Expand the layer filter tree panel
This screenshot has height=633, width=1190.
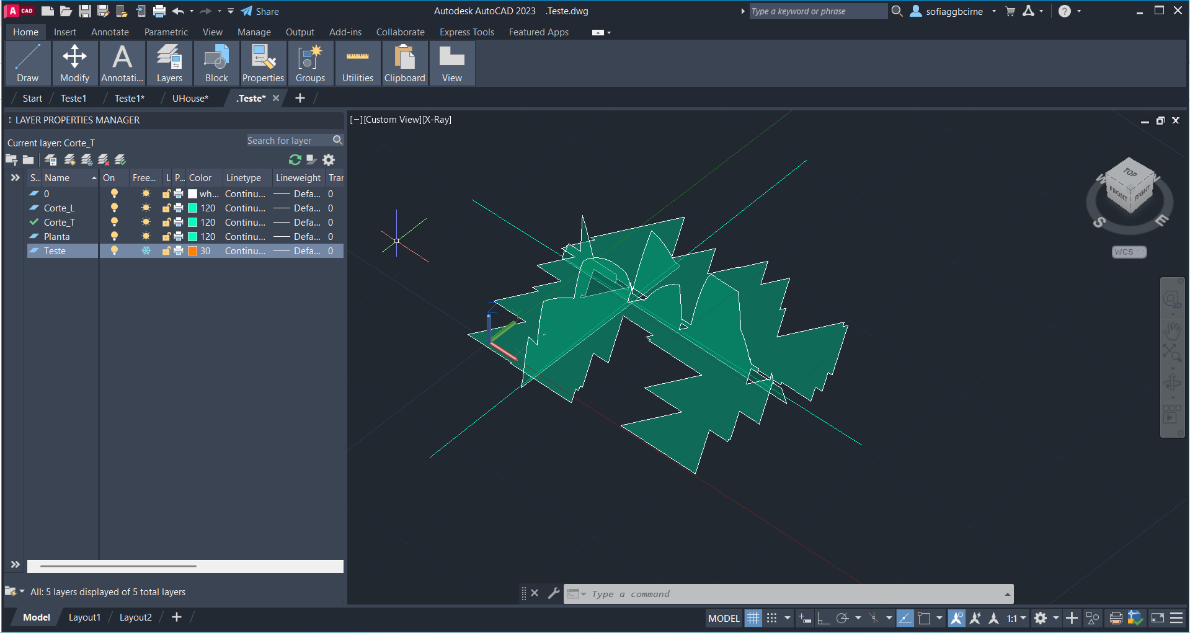click(x=16, y=178)
